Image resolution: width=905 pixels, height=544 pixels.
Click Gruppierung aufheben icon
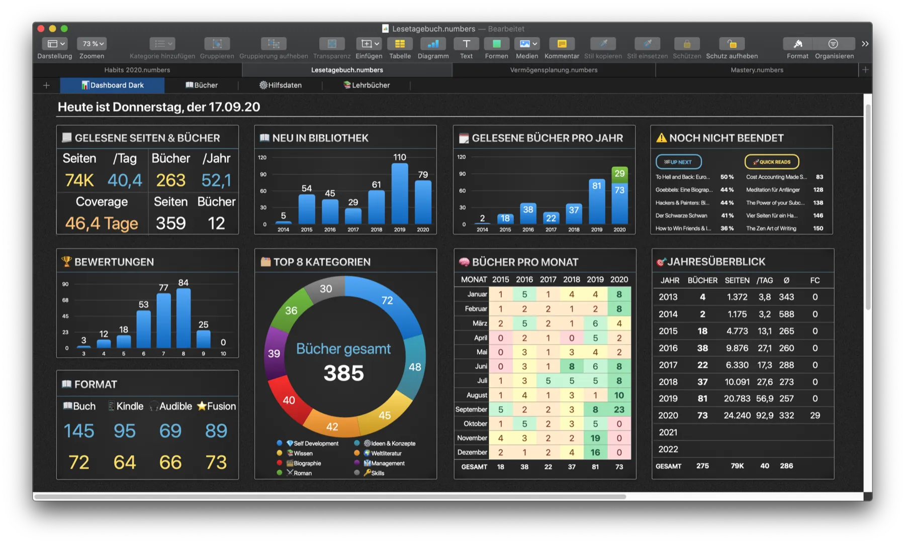pos(274,44)
